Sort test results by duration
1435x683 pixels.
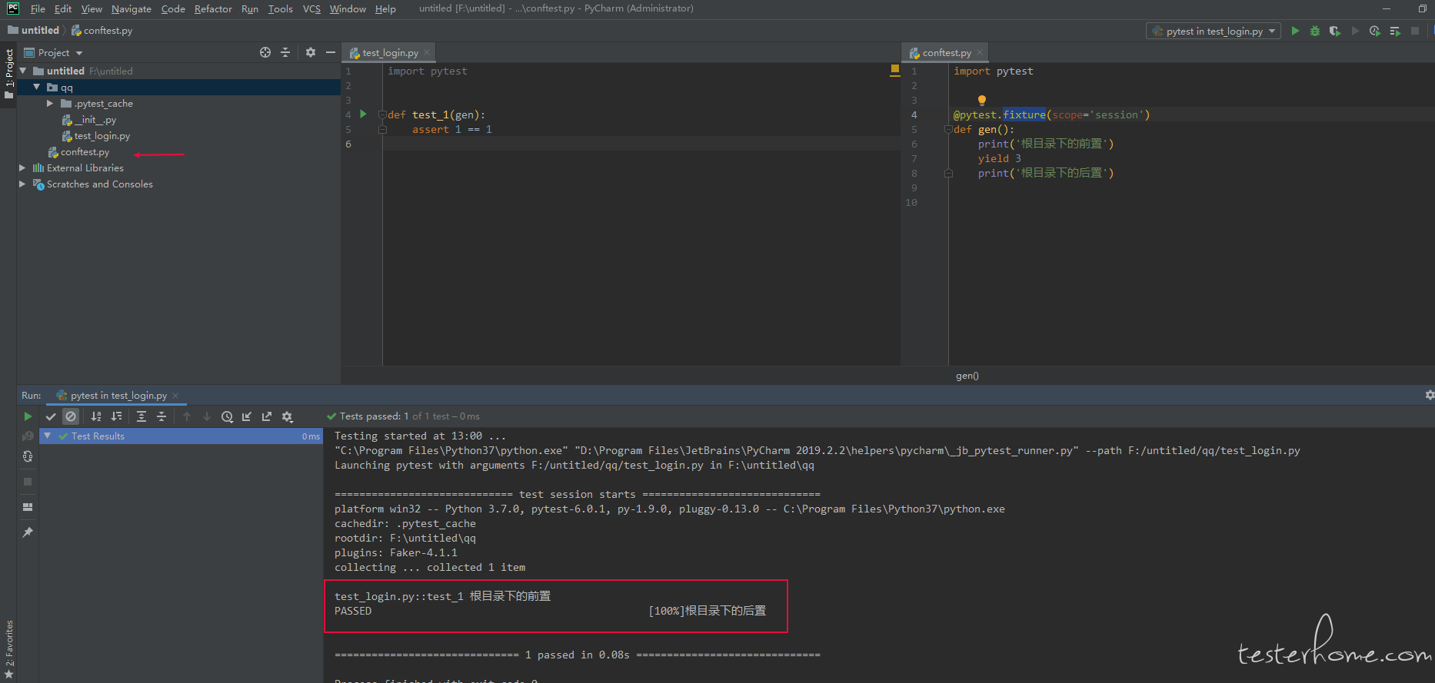click(116, 416)
